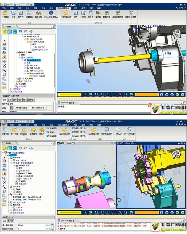Click coordinate system XYZ icon in lower sidebar
The height and width of the screenshot is (234, 187).
tap(4, 182)
